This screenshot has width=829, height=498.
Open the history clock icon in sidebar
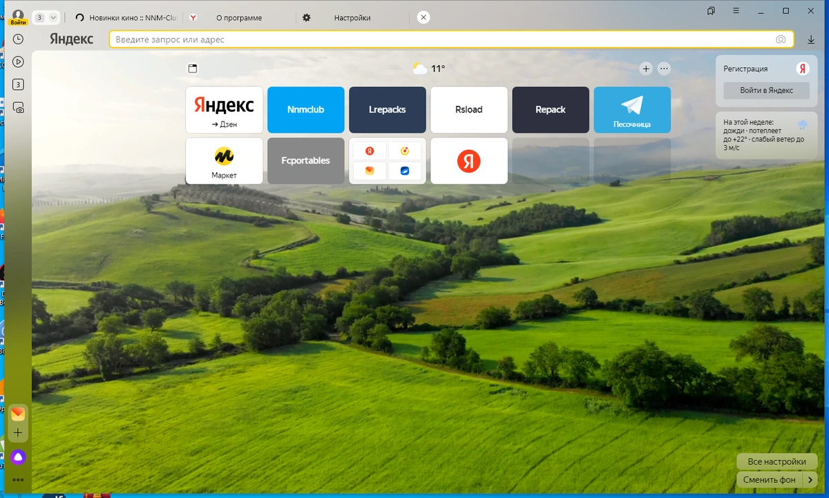(x=19, y=39)
